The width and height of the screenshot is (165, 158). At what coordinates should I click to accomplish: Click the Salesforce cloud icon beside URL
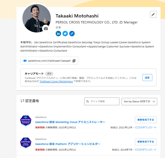tap(25, 61)
